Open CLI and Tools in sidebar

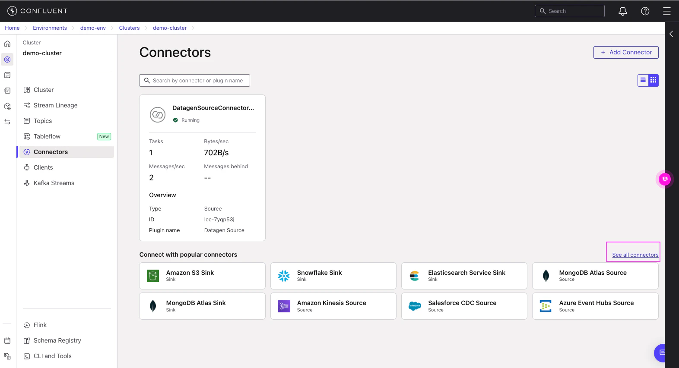pyautogui.click(x=67, y=356)
